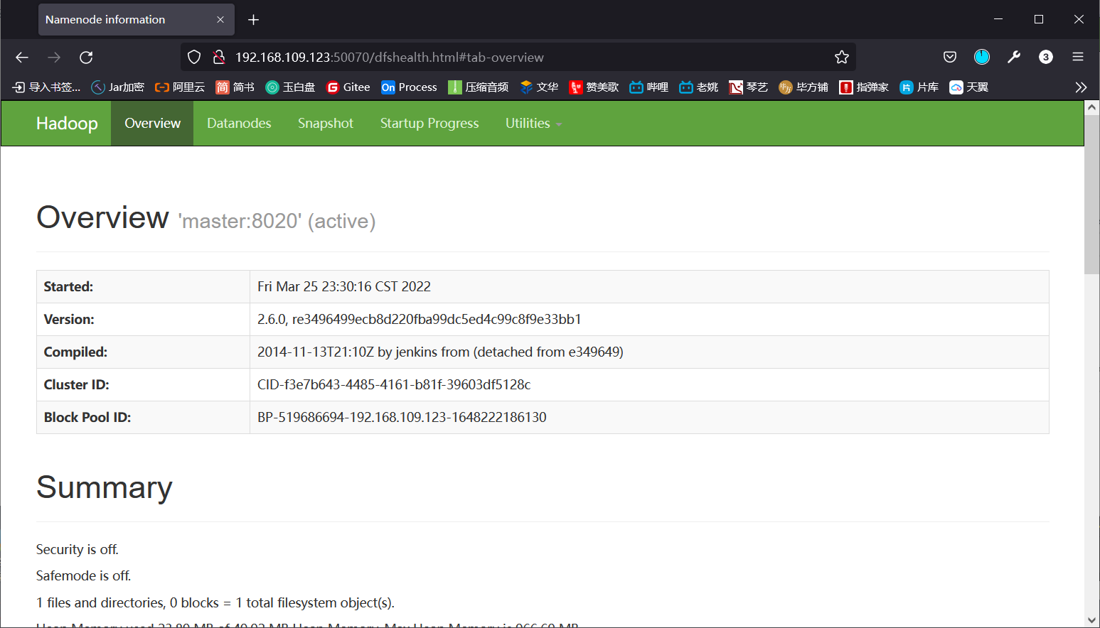Show more bookmarks with the chevron
Screen dimensions: 1100x628
pyautogui.click(x=1081, y=87)
